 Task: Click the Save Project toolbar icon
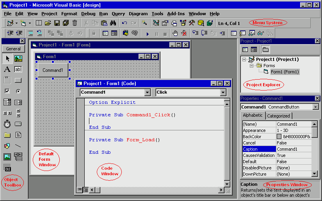(57, 23)
